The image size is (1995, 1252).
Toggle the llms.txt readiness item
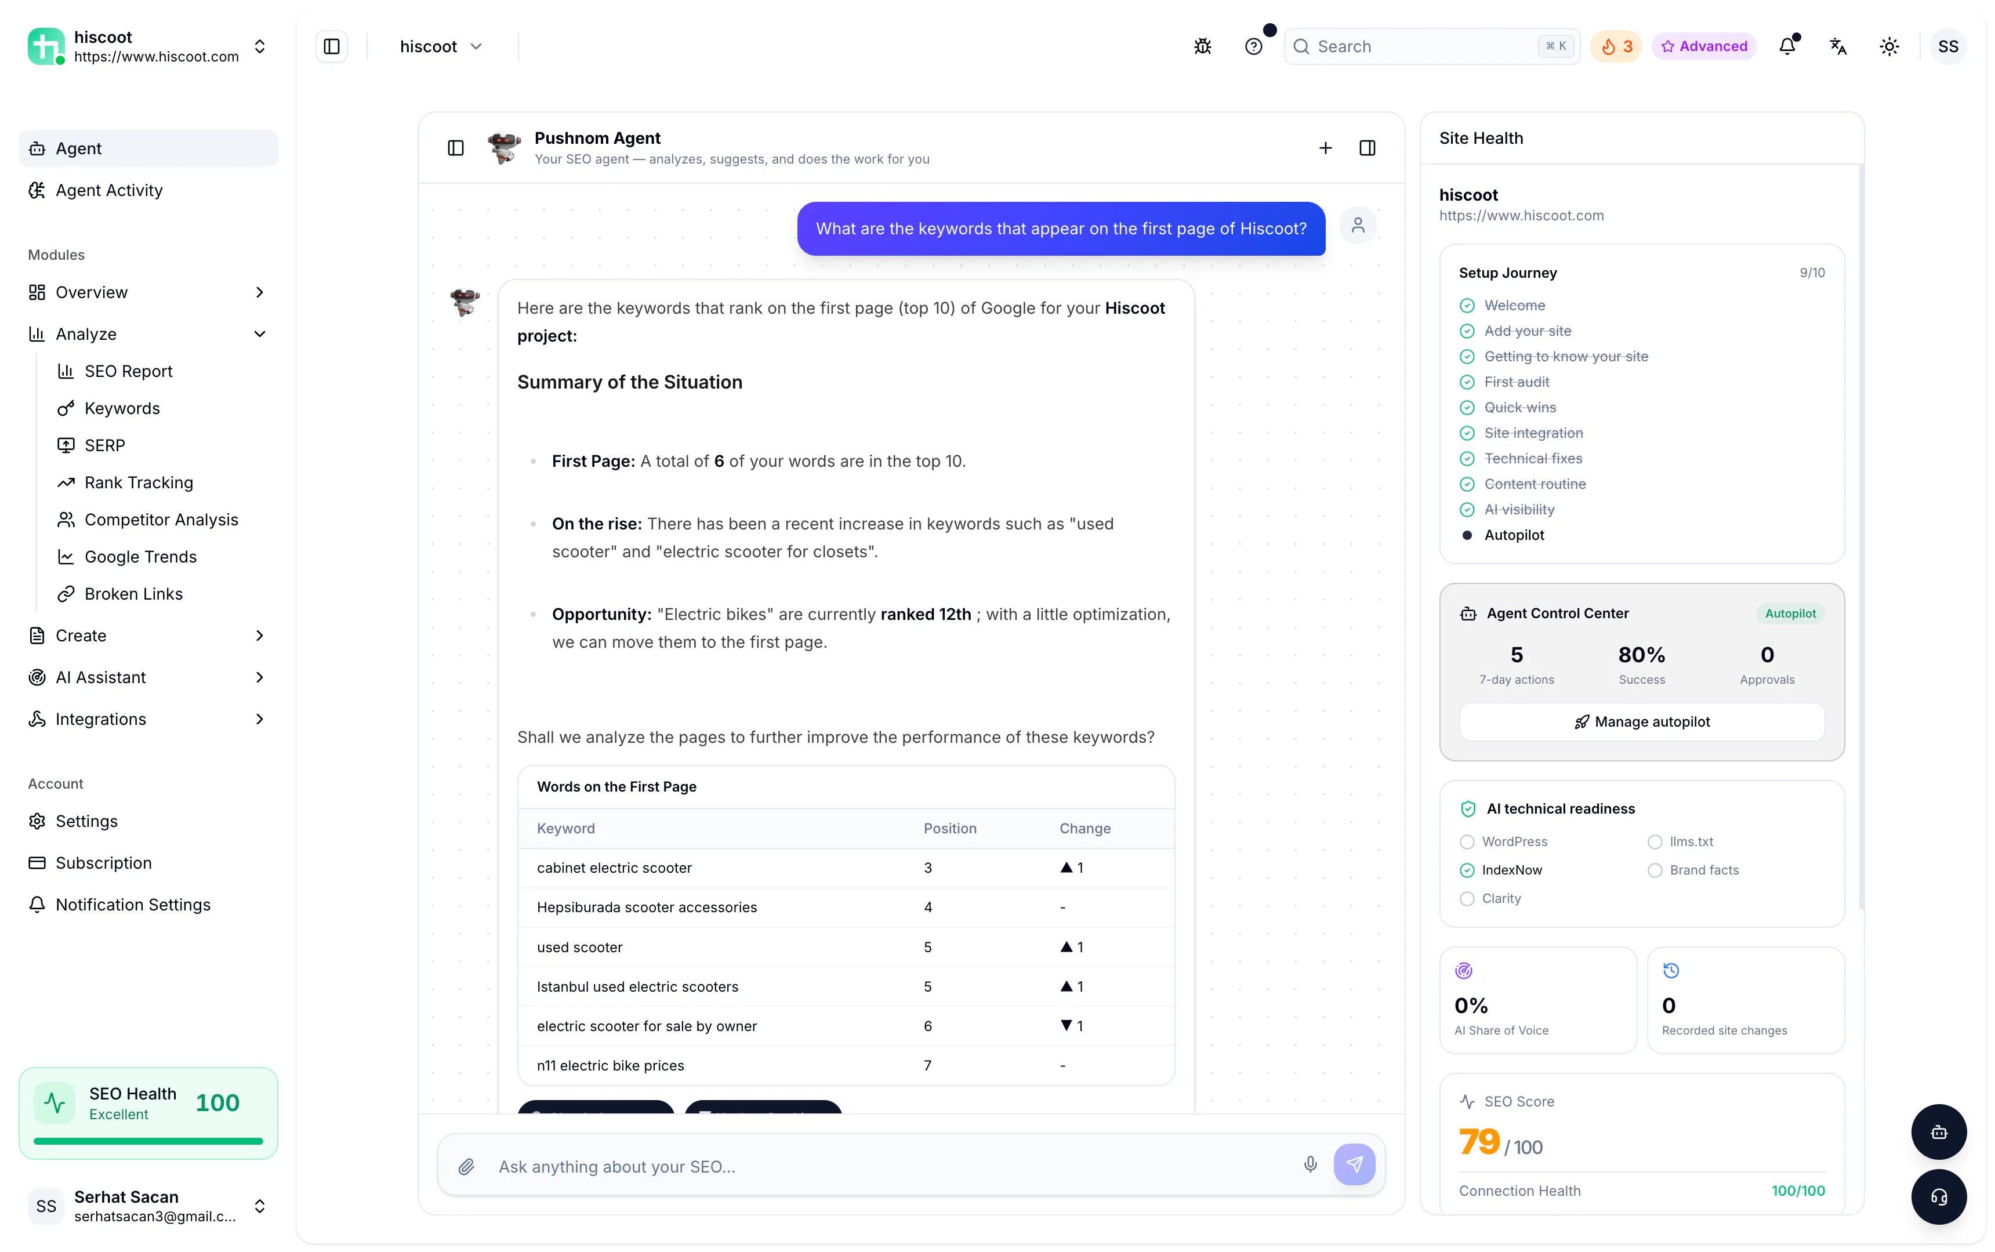click(1680, 841)
